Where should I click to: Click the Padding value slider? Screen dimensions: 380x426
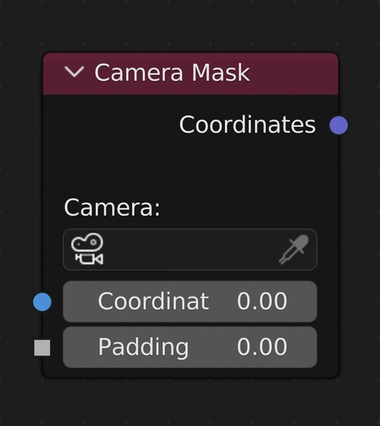190,348
